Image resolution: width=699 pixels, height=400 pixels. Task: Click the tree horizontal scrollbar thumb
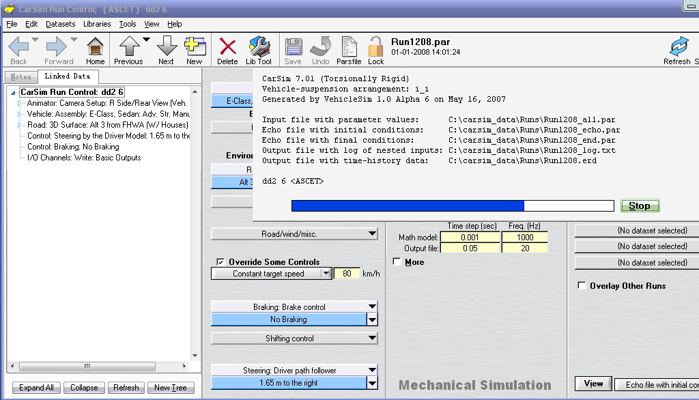pos(87,366)
